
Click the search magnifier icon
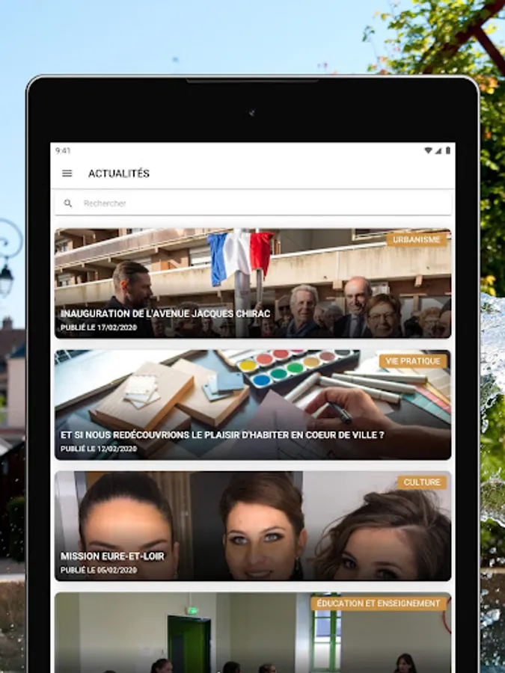(68, 203)
